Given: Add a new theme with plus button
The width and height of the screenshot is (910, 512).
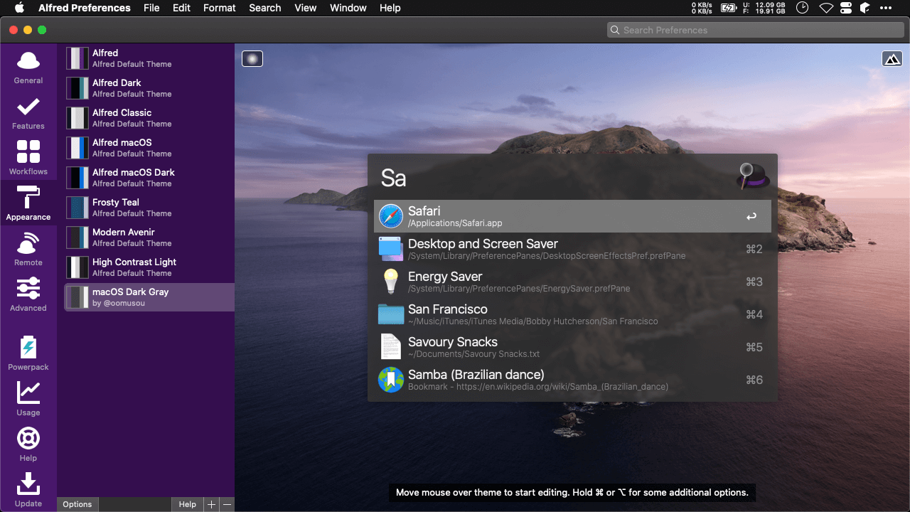Looking at the screenshot, I should click(x=211, y=504).
